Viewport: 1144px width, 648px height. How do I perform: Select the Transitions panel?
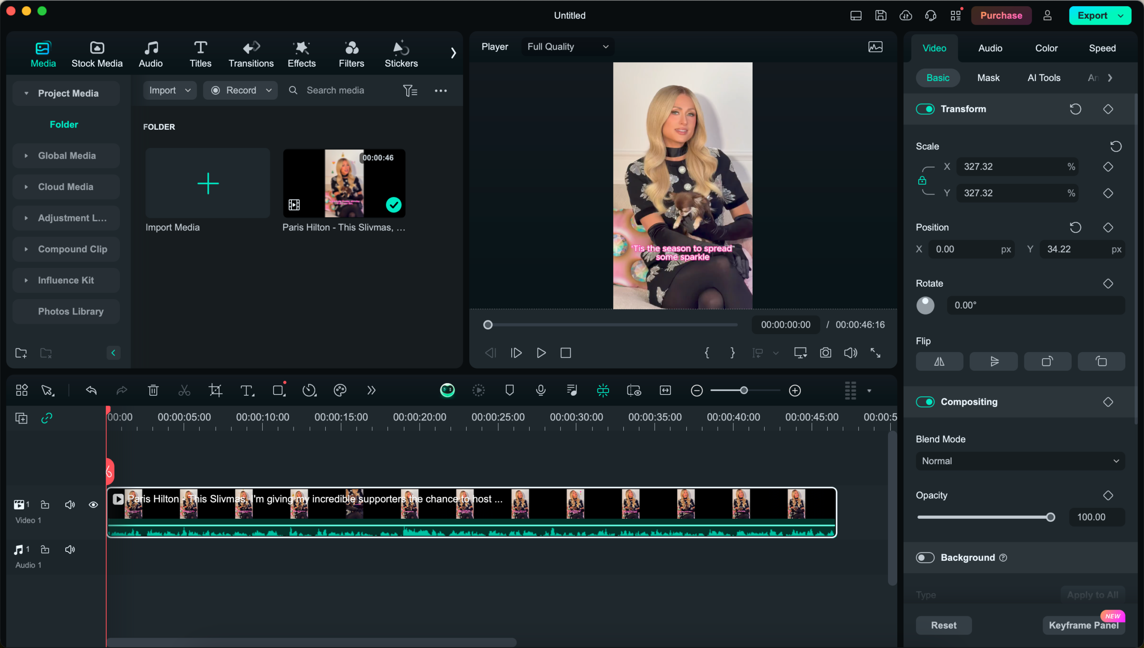click(251, 53)
